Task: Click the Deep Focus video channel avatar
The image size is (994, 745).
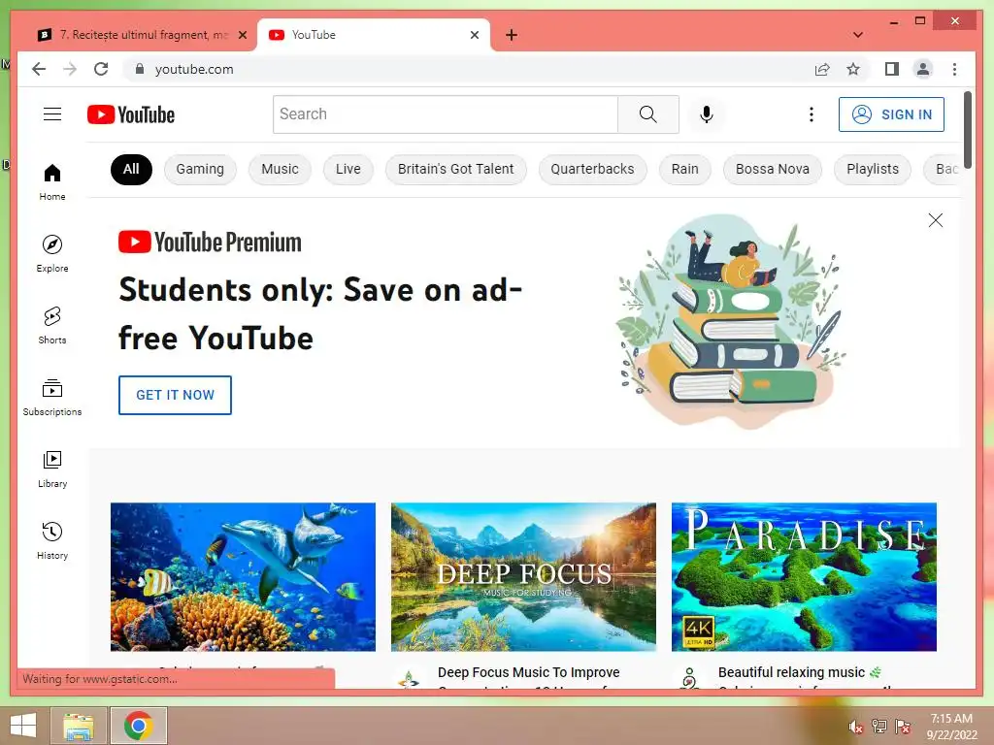Action: tap(409, 679)
